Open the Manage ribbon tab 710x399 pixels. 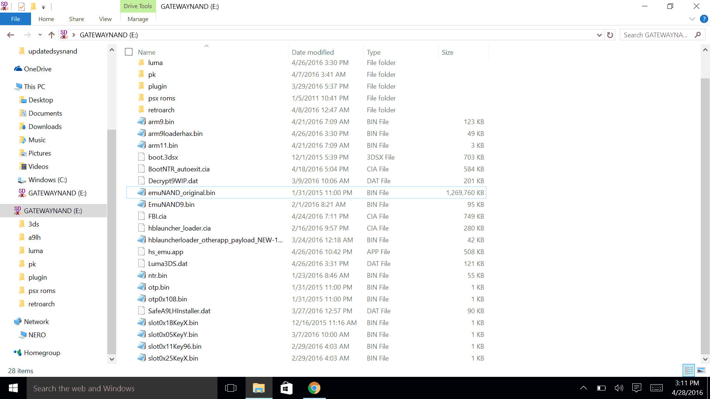coord(138,19)
